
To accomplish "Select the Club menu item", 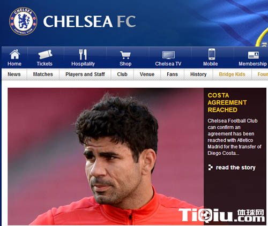I will tap(122, 74).
